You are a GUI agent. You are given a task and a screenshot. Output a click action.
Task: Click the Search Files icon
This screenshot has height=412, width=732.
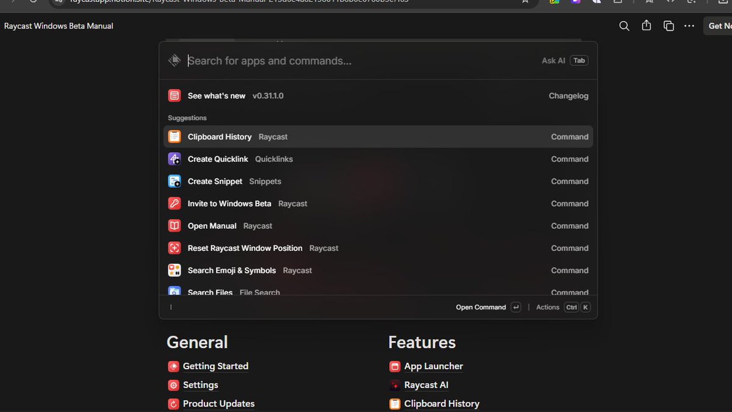174,291
